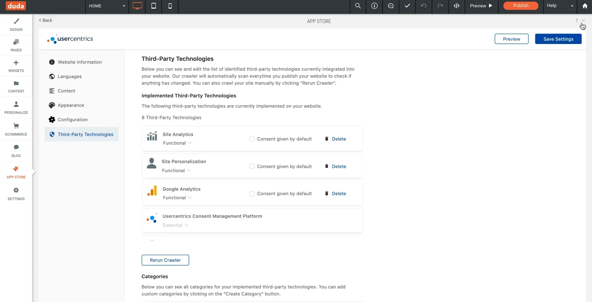Open the HOME page dropdown
This screenshot has width=592, height=302.
pos(107,6)
